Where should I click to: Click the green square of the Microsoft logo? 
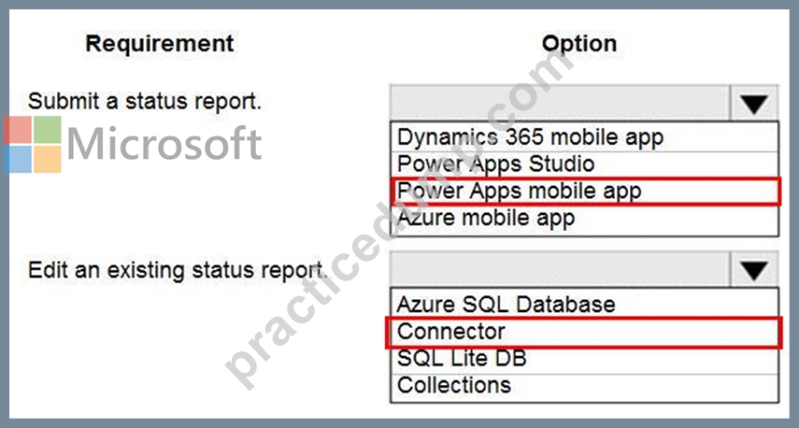(48, 130)
